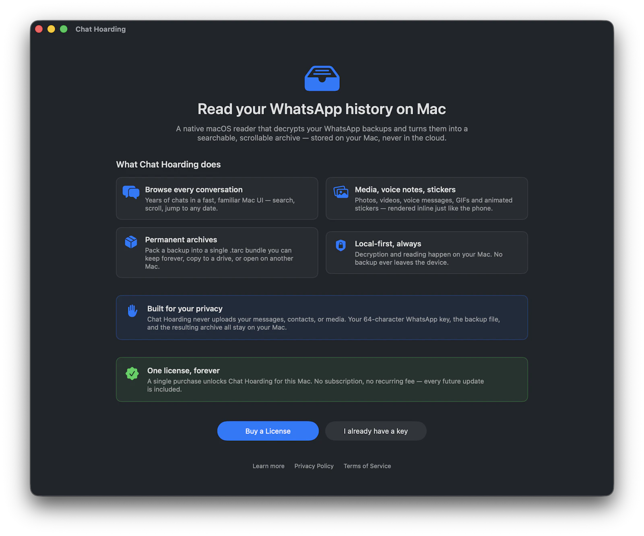The height and width of the screenshot is (536, 644).
Task: Click the text starting A single purchase unlocks
Action: (316, 385)
